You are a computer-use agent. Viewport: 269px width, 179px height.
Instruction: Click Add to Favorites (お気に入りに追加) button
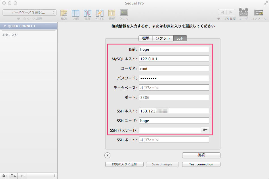[x=124, y=164]
